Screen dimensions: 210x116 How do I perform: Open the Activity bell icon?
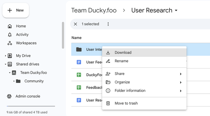point(10,35)
